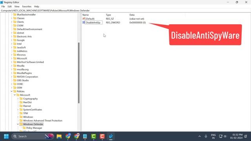Expand the dotnet key

point(11,33)
